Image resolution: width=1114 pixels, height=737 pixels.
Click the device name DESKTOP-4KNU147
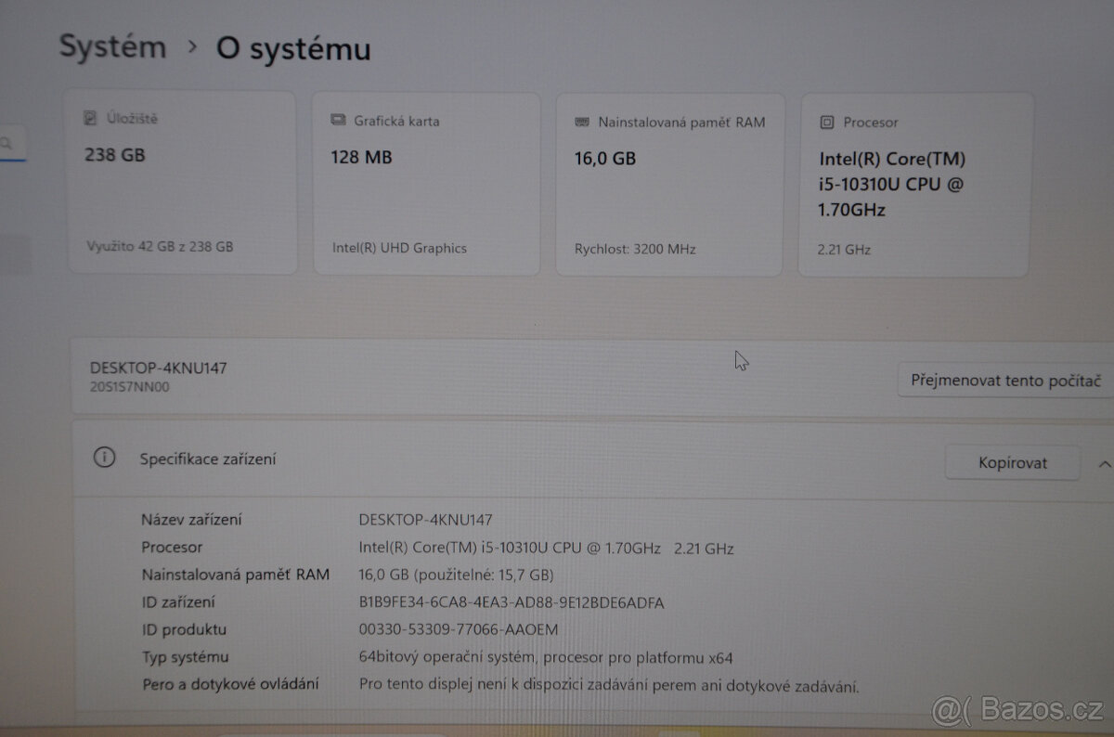point(158,368)
